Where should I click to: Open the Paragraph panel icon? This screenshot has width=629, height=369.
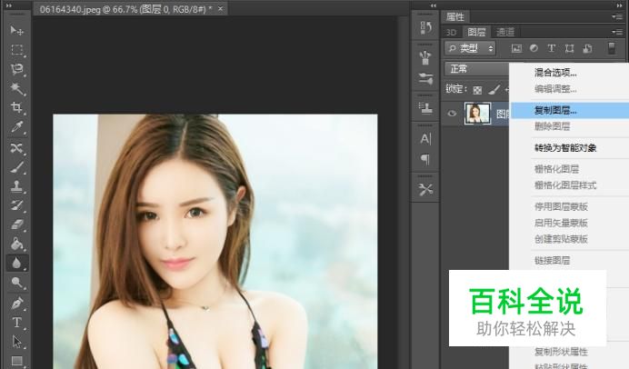(425, 159)
